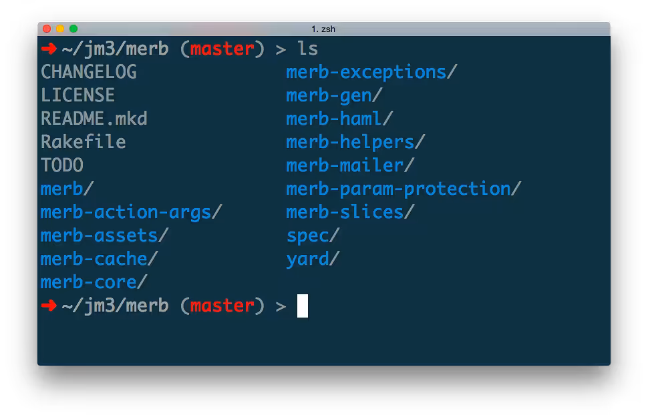Click the merb-action-args/ directory name
Screen dimensions: 648x419
click(131, 213)
